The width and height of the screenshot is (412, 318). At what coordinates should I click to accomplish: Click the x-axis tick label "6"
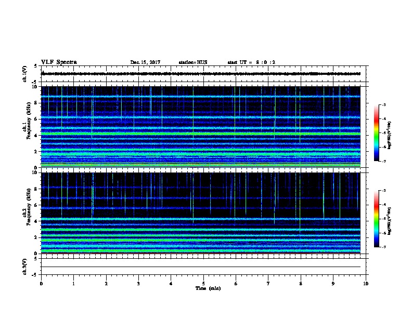point(236,284)
